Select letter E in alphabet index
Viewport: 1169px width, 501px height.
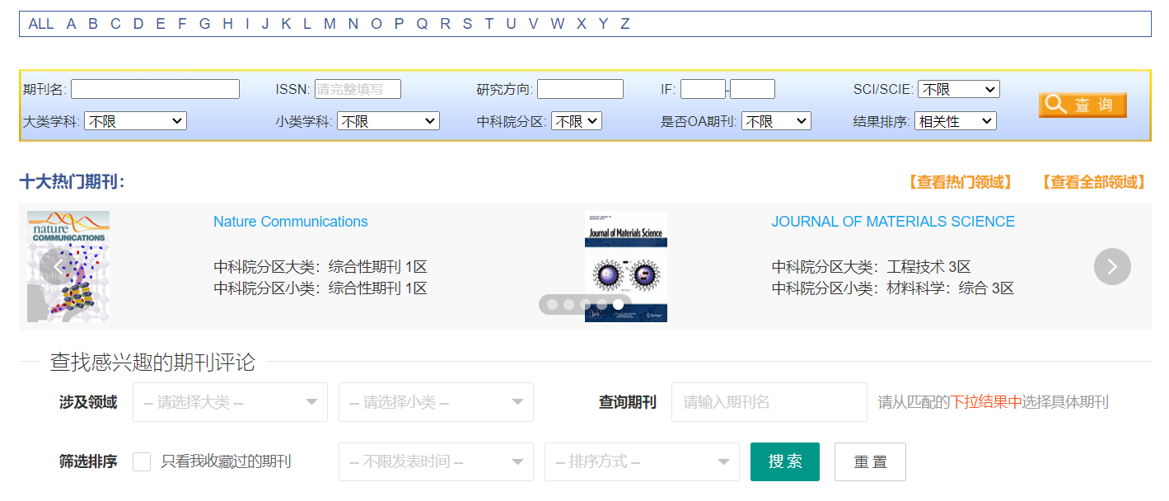tap(160, 24)
